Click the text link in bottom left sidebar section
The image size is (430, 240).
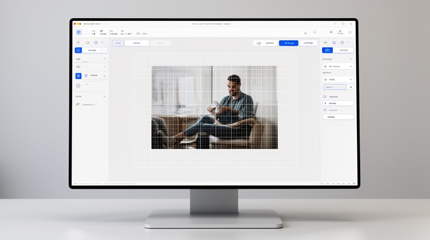(x=89, y=104)
